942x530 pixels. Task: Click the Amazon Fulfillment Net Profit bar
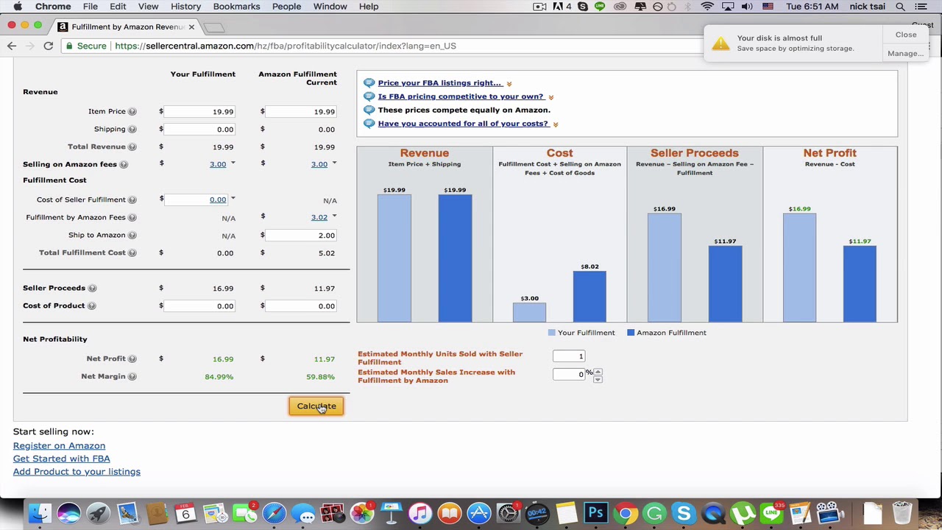860,284
